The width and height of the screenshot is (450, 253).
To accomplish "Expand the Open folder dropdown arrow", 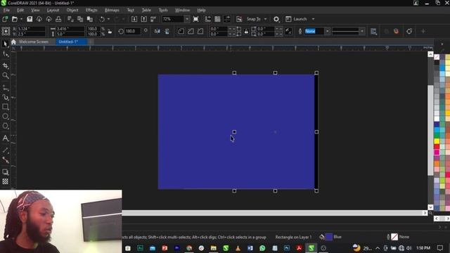I will (x=21, y=19).
